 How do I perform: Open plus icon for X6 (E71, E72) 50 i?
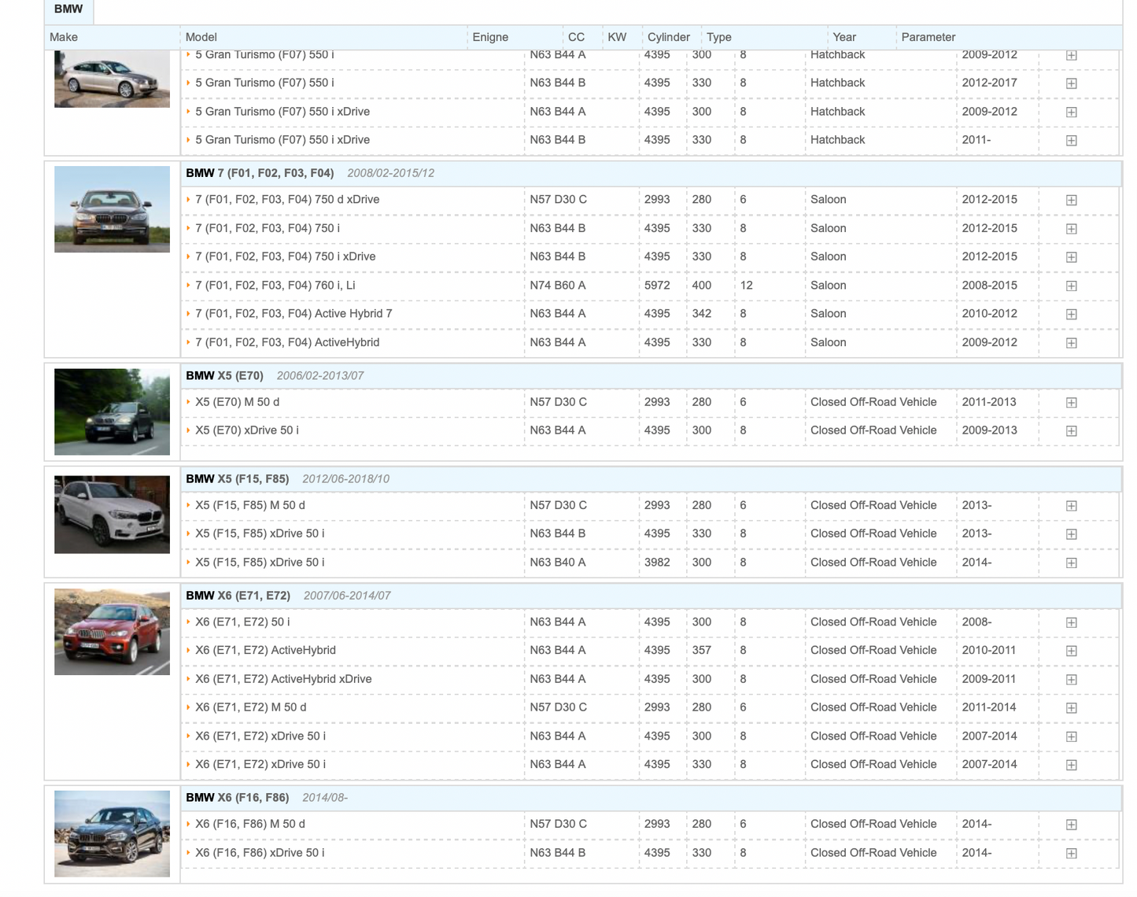(1071, 622)
